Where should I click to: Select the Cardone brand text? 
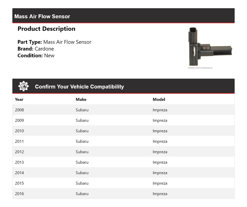(x=44, y=49)
